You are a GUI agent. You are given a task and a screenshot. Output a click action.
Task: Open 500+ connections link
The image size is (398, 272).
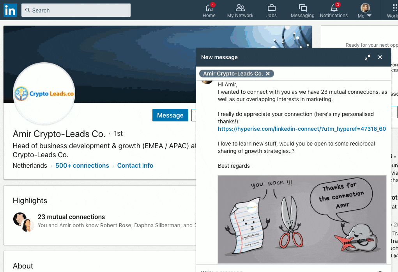pos(82,165)
